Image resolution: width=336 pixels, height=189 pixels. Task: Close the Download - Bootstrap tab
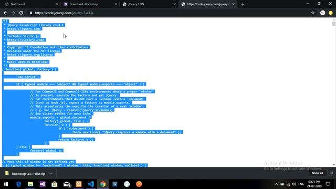(116, 4)
